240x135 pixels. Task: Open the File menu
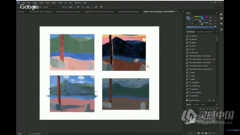[x=24, y=3]
